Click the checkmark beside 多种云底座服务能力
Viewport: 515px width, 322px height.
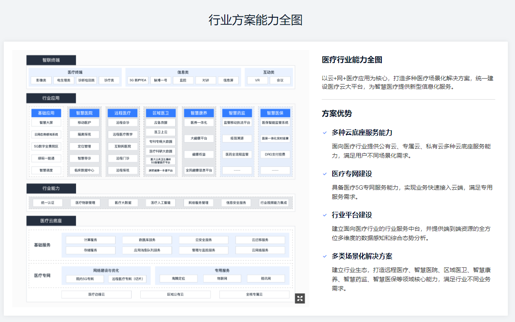pyautogui.click(x=325, y=133)
